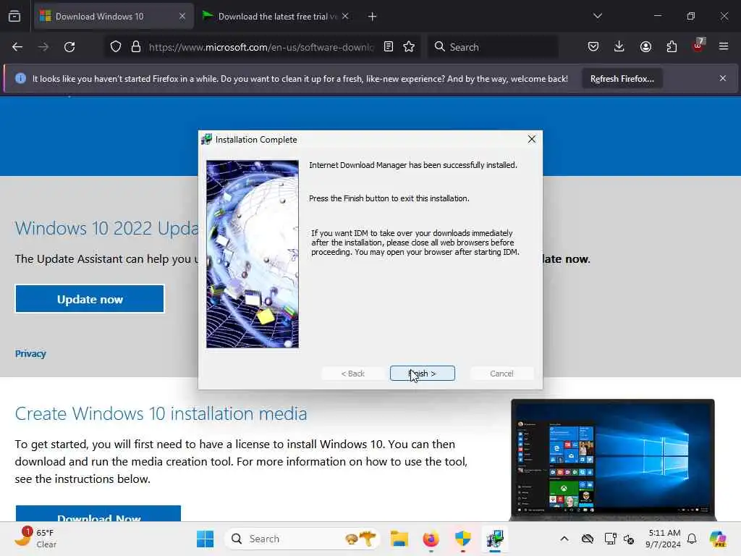Click the microsoft.com URL address field

pos(261,47)
